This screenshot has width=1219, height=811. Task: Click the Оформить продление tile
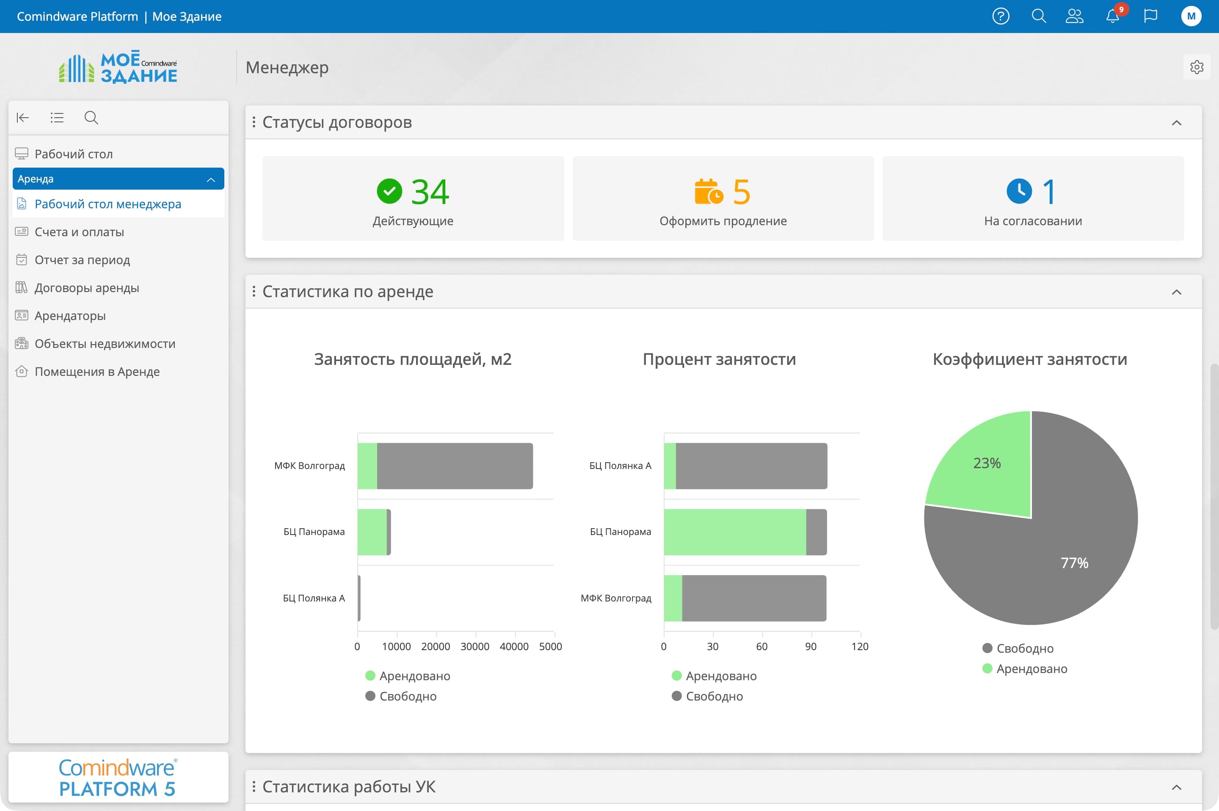click(723, 199)
